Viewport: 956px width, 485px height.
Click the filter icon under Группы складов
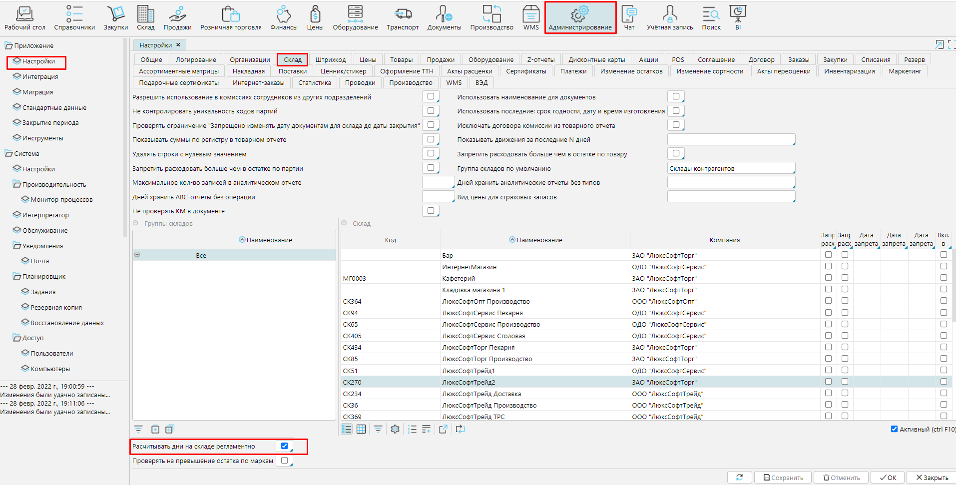point(138,429)
